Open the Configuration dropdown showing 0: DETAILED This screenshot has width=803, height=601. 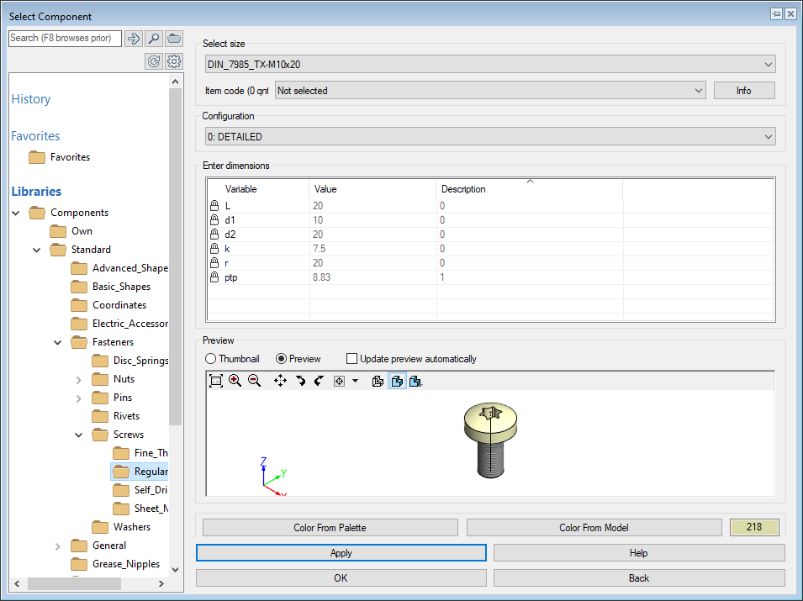(489, 137)
